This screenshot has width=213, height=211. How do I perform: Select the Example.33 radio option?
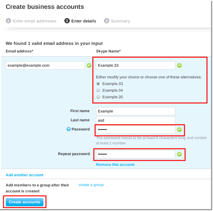pyautogui.click(x=98, y=84)
